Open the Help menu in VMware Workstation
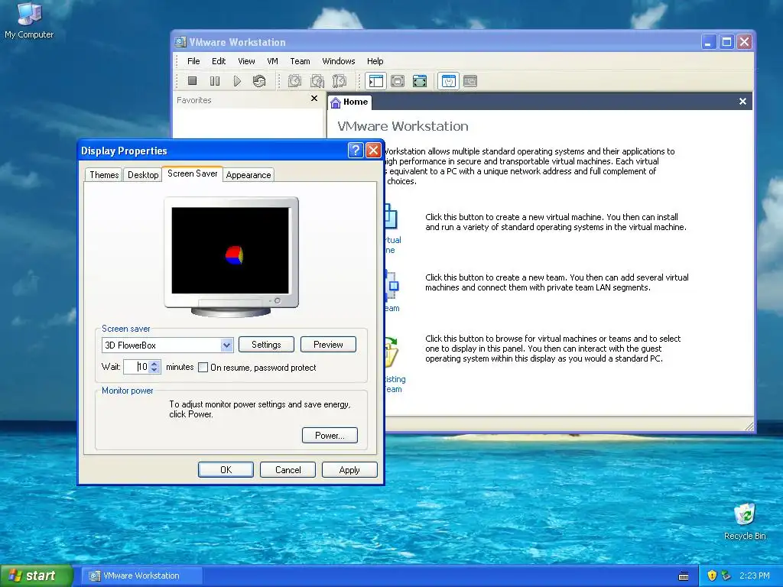Image resolution: width=783 pixels, height=587 pixels. 375,61
